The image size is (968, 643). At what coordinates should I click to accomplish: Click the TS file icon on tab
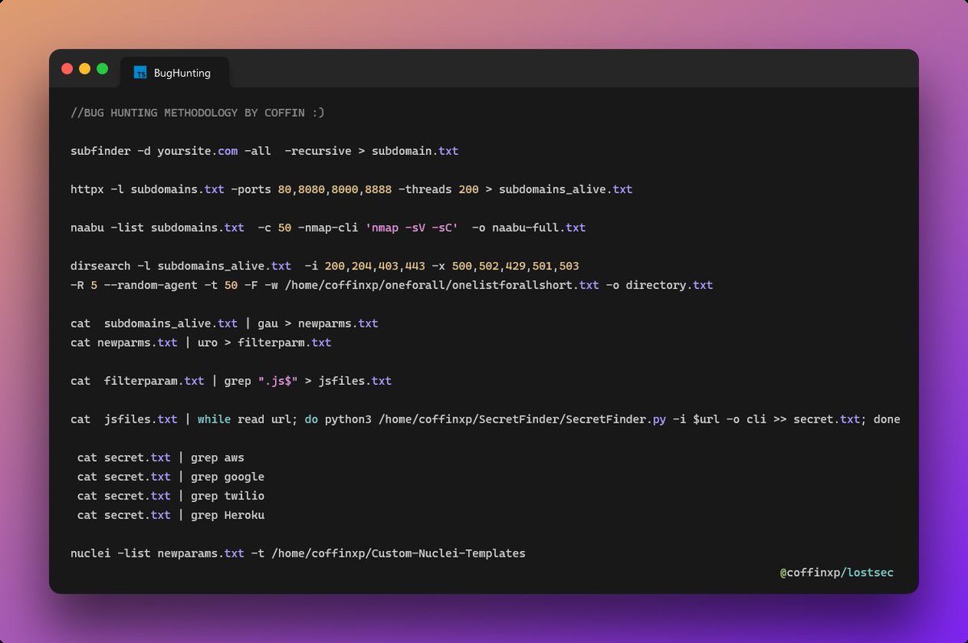click(140, 73)
